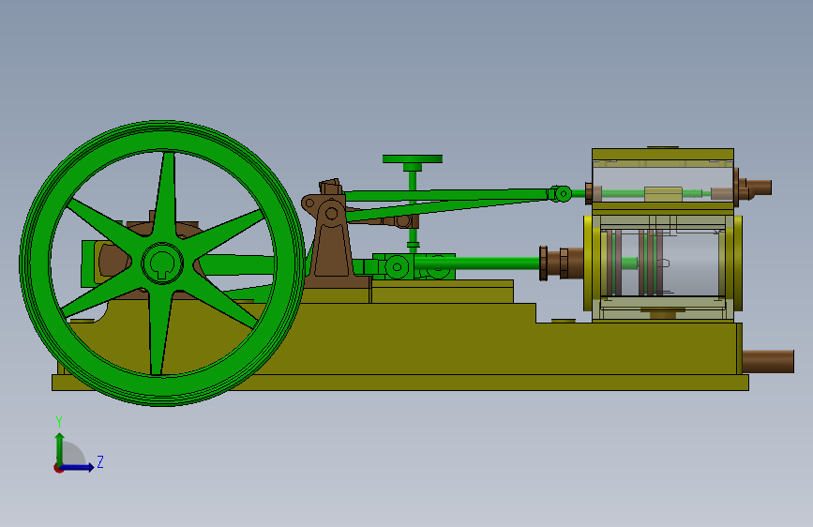Image resolution: width=813 pixels, height=527 pixels.
Task: Click the green Y axis arrow of the triad
Action: click(60, 449)
